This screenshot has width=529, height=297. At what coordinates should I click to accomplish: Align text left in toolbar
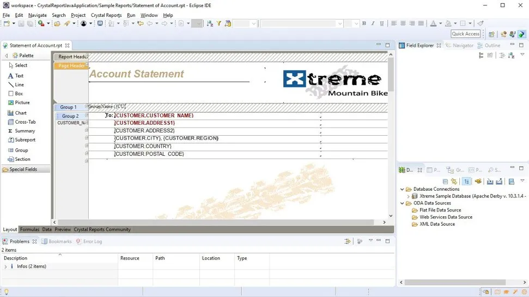394,23
